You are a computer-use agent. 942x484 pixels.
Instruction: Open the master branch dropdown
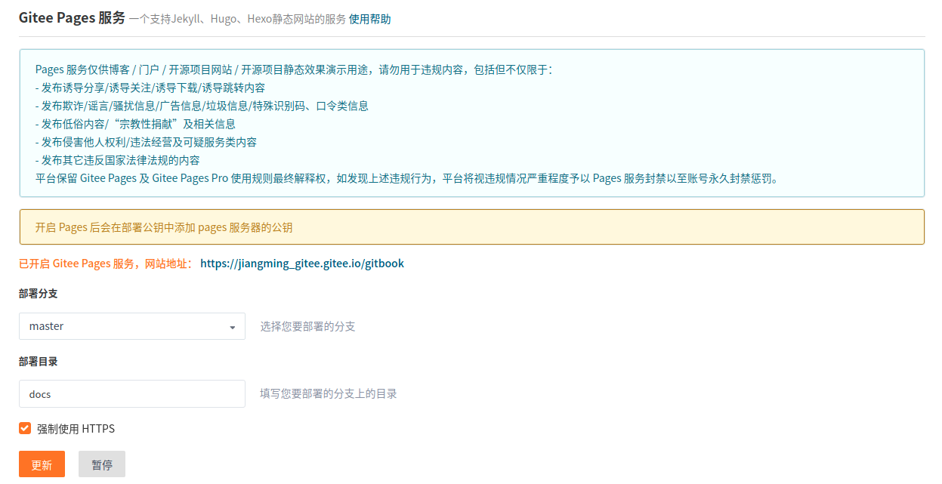click(132, 326)
